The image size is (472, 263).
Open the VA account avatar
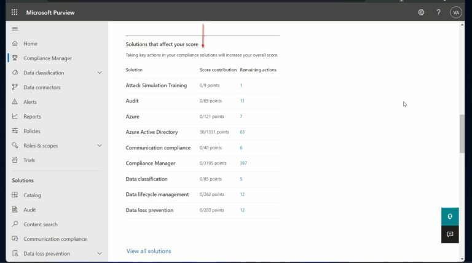point(456,12)
